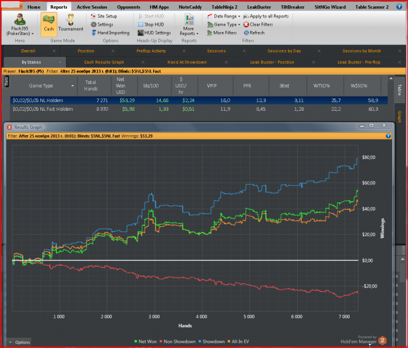Open help icon in Results Graph filter bar
Screen dimensions: 408x348
[x=388, y=136]
